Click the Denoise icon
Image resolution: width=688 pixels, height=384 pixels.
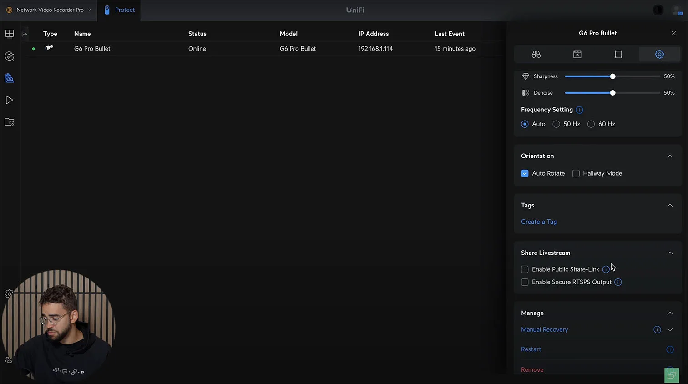[526, 93]
